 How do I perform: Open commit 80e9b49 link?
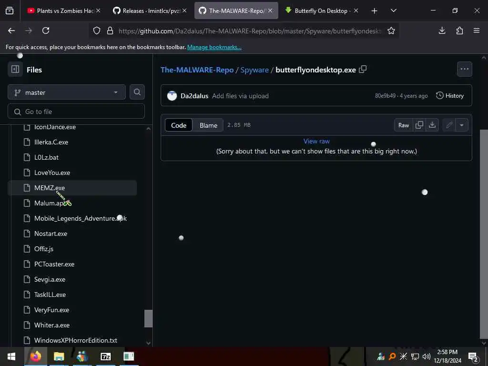[385, 96]
